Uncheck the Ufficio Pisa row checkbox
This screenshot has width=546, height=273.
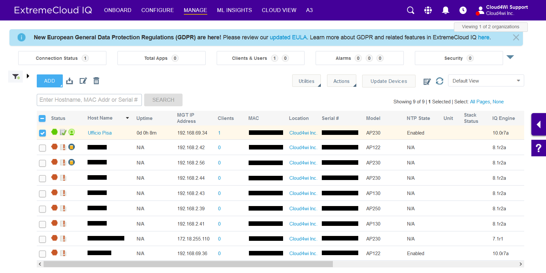coord(42,133)
